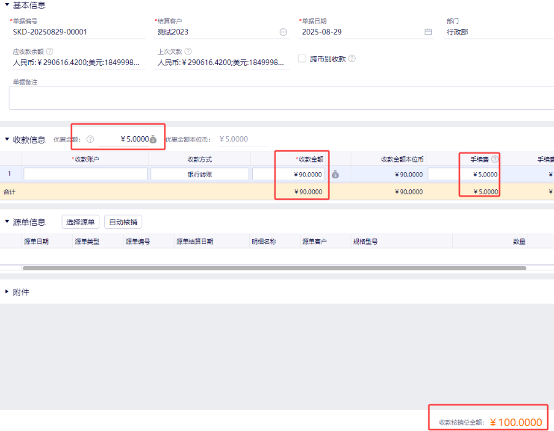Show help icon next to 跨币别收款
554x431 pixels.
(x=352, y=59)
